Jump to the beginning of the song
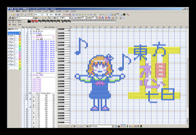The width and height of the screenshot is (196, 135). [x=77, y=14]
